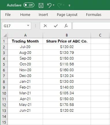Click the Select All corner triangle
Screen dimensions: 110x125
[5, 35]
